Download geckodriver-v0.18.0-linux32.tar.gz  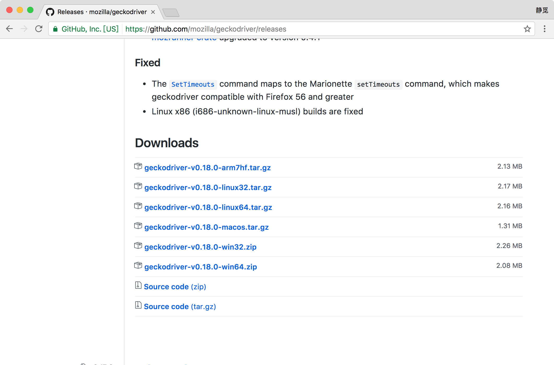pos(208,187)
